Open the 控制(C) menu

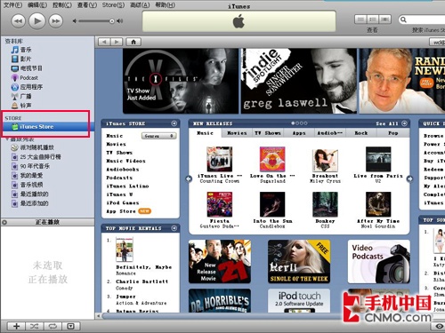point(62,5)
